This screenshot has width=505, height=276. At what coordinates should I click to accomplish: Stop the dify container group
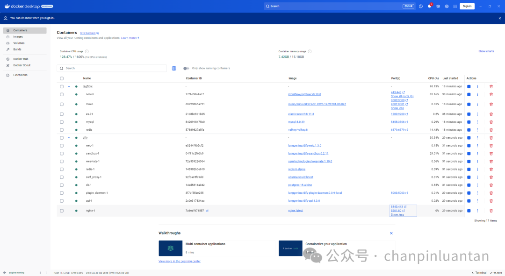click(469, 138)
